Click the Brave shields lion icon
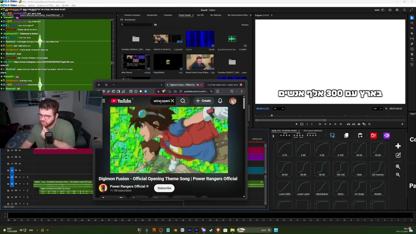 point(164,91)
